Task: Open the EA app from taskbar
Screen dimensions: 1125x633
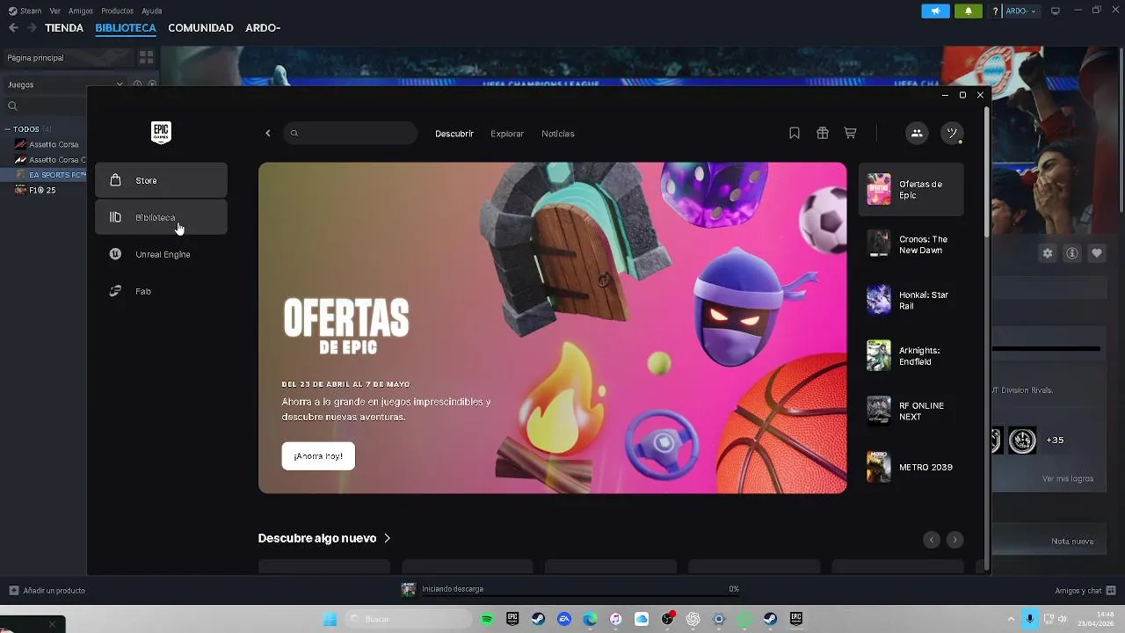Action: pos(564,619)
